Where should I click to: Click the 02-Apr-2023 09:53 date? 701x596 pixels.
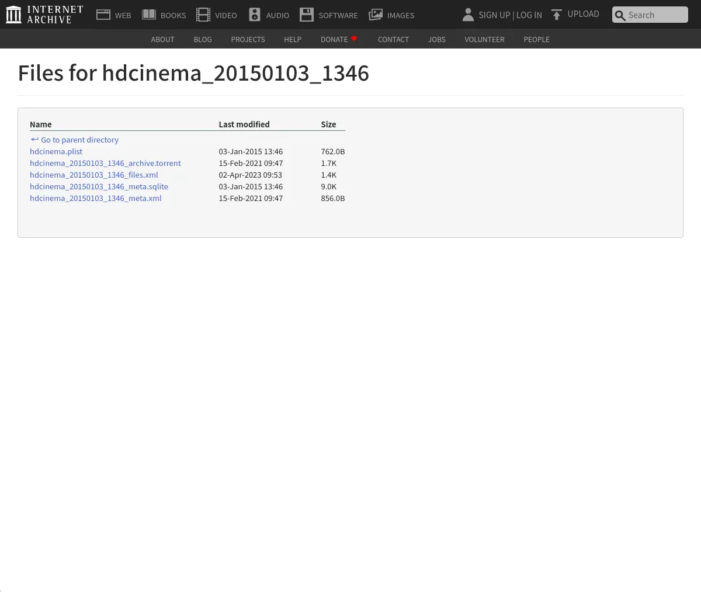coord(251,175)
